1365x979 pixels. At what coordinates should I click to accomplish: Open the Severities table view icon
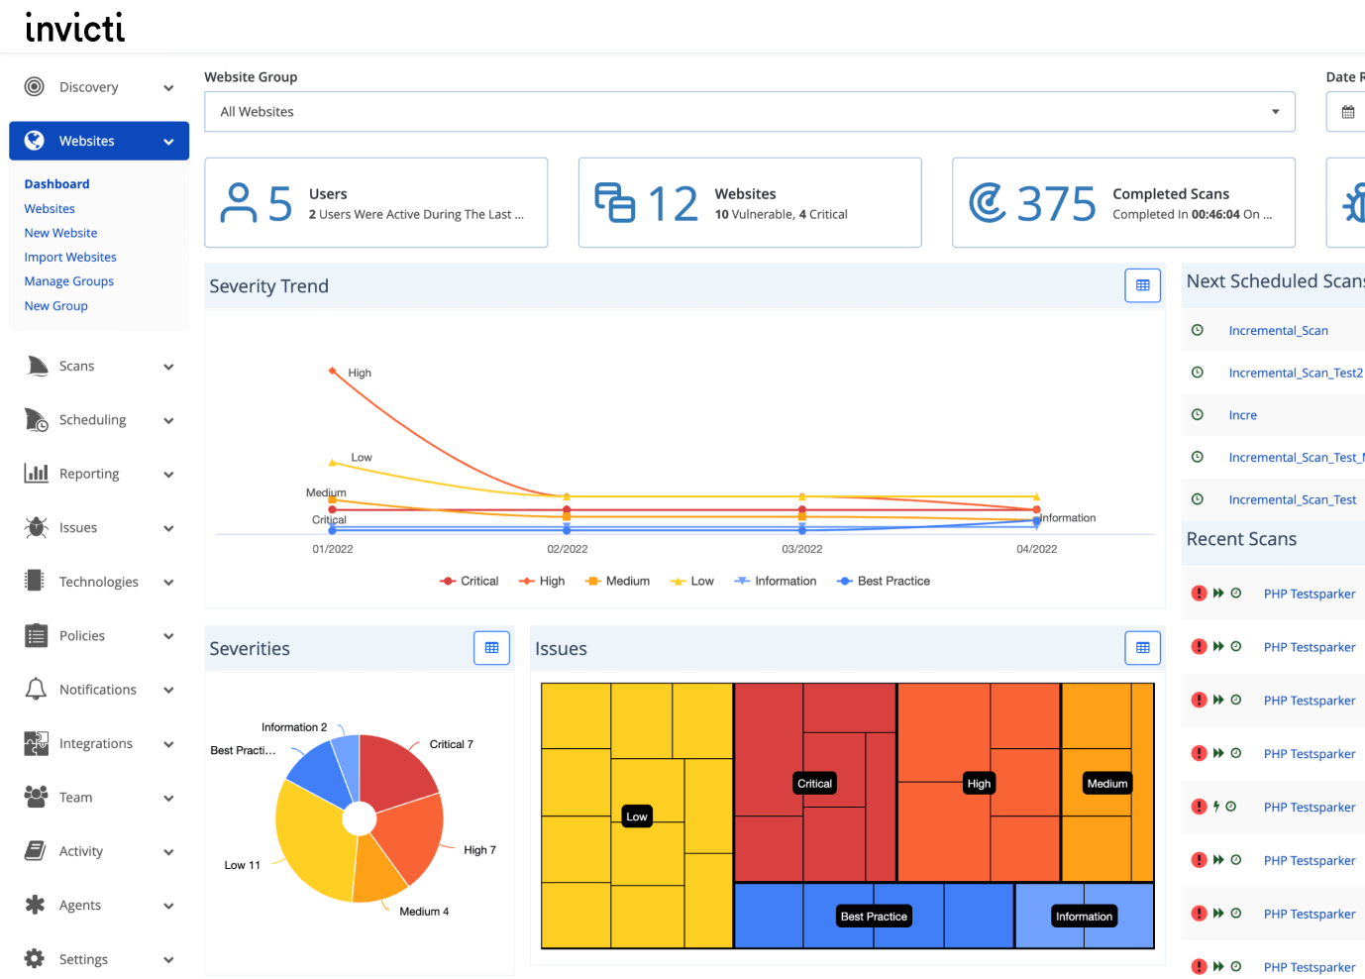(x=491, y=648)
